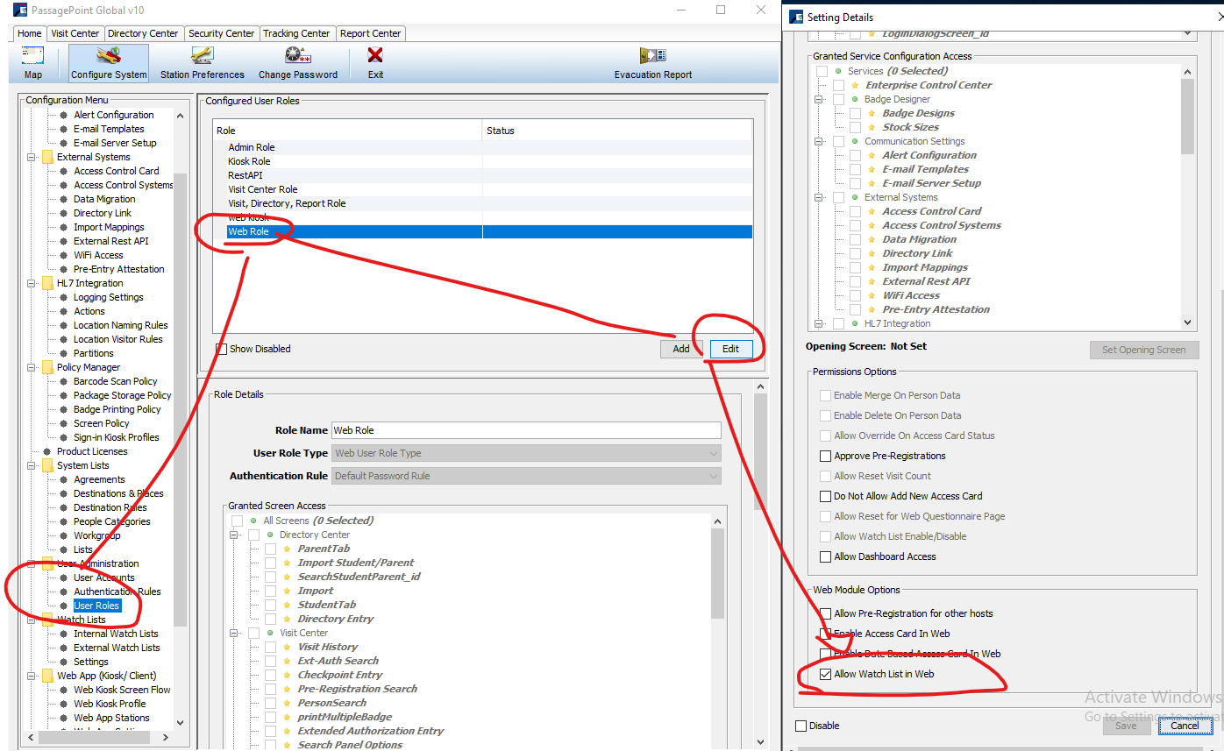Collapse the Directory Center tree node
Screen dimensions: 1224x751
click(234, 535)
